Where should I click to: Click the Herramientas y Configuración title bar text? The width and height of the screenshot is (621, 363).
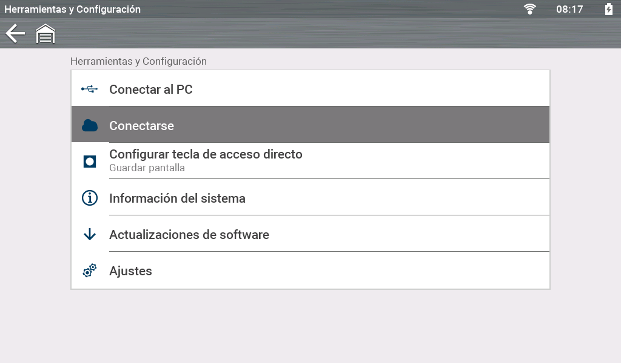tap(73, 9)
